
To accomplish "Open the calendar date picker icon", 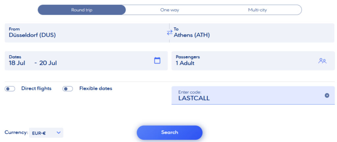I will tap(157, 60).
